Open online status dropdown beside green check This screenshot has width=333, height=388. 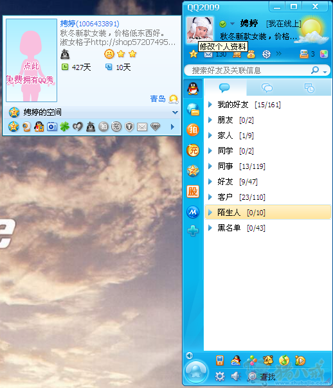(232, 24)
